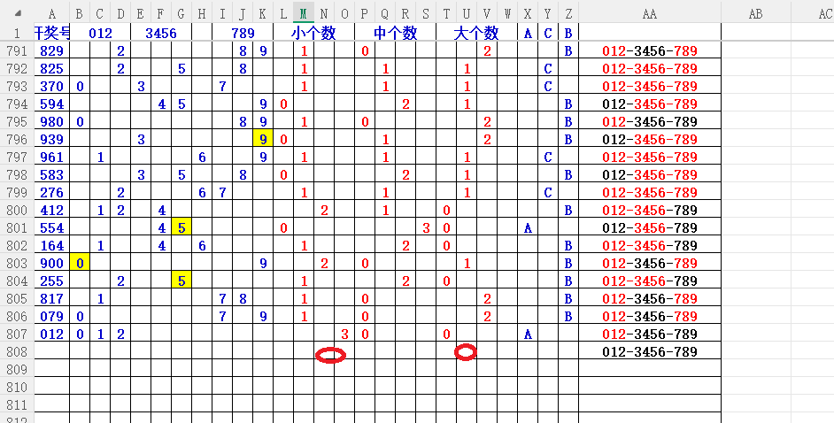
Task: Click the 012-3456-789 cell in row 796
Action: coord(650,139)
